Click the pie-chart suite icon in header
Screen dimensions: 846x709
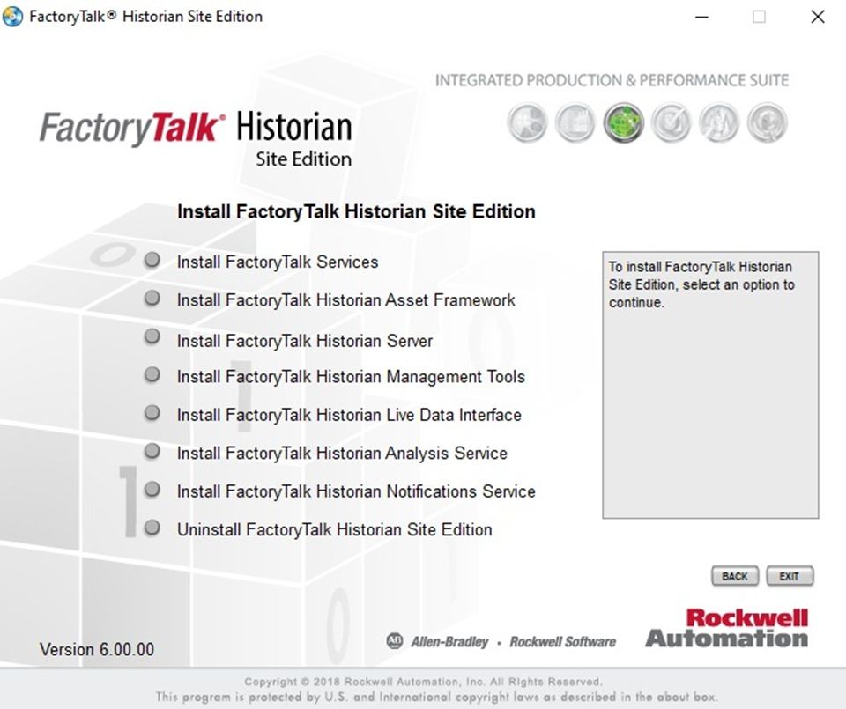click(x=527, y=123)
